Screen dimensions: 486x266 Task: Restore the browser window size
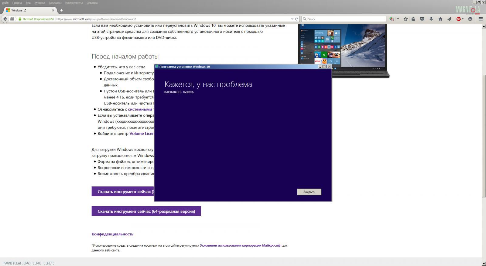[x=479, y=2]
